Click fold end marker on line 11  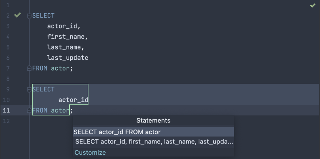pos(29,111)
